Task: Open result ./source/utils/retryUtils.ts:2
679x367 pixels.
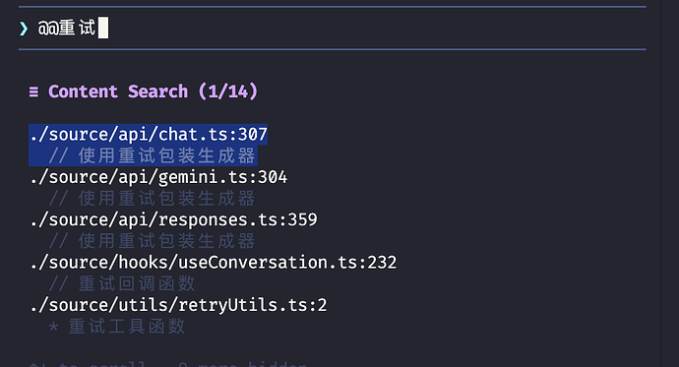Action: [x=178, y=305]
